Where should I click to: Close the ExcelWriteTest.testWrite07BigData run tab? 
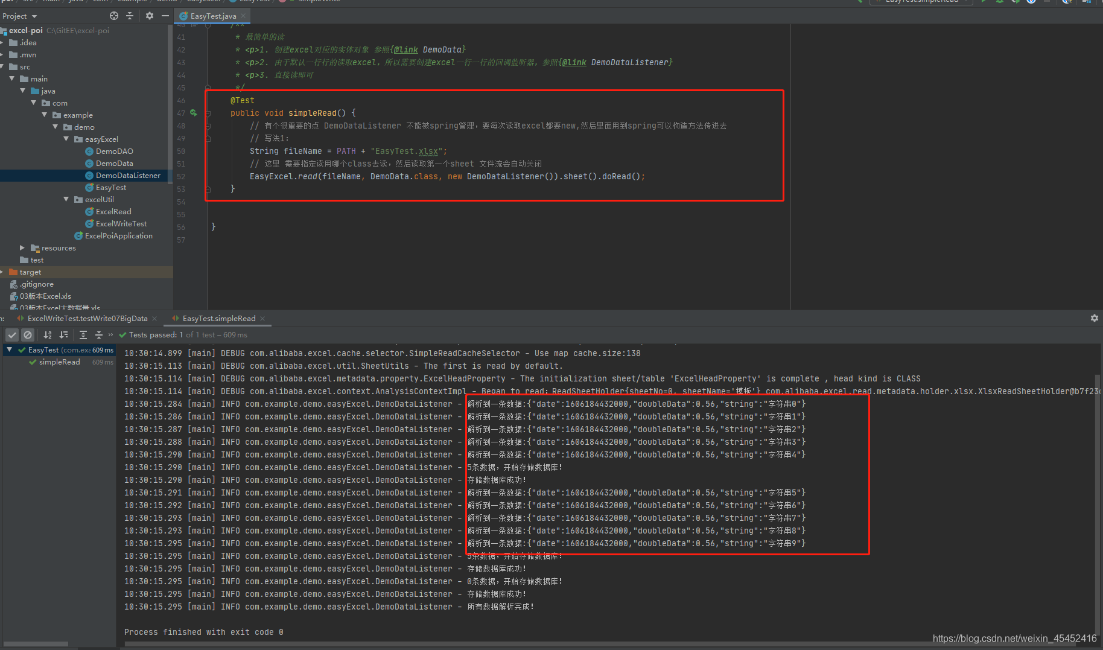[154, 319]
